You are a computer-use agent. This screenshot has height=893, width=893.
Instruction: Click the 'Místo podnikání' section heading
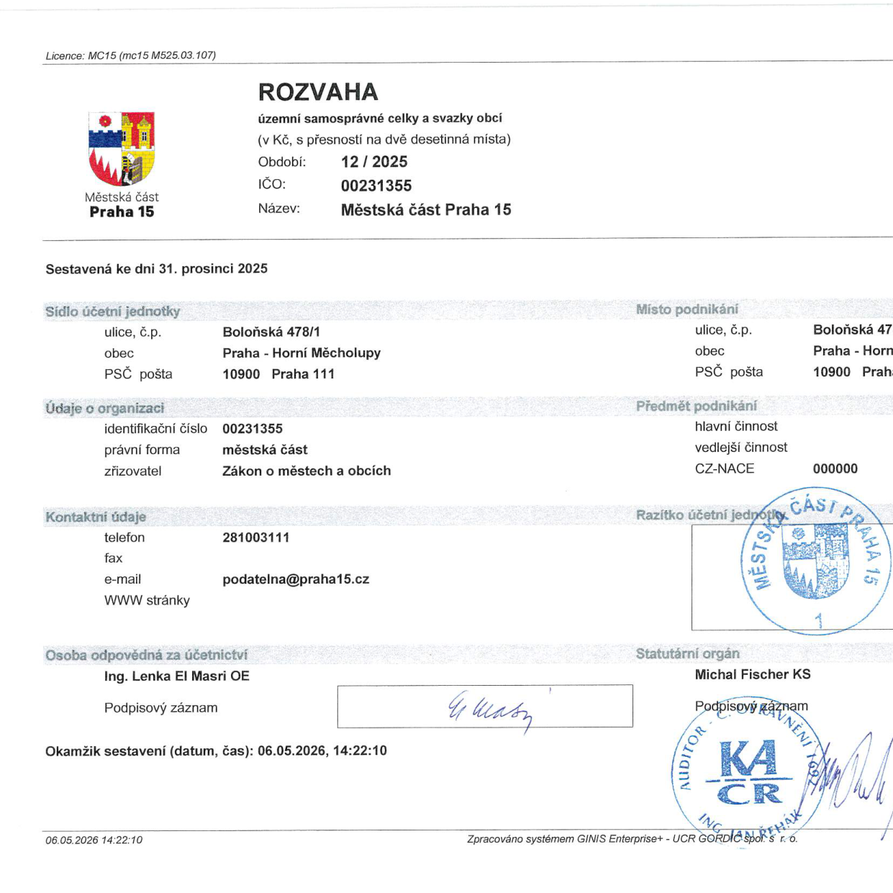coord(687,309)
